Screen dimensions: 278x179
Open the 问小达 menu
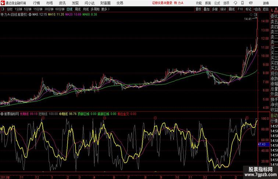(89, 3)
